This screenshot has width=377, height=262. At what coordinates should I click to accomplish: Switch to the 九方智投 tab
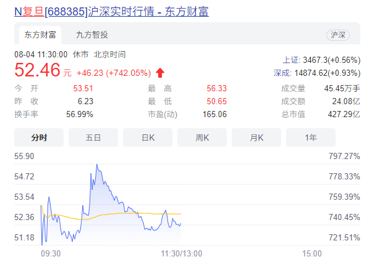point(92,35)
